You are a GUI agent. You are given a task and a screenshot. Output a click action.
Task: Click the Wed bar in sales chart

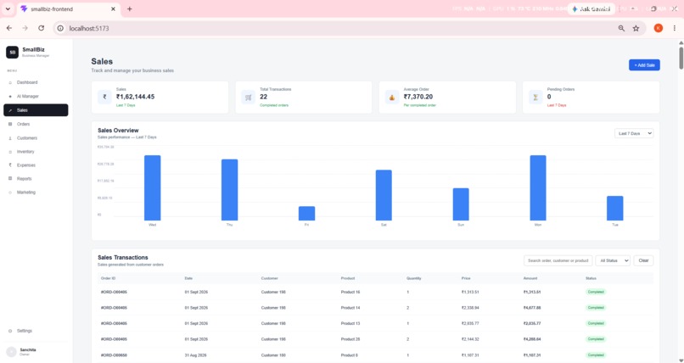point(152,187)
